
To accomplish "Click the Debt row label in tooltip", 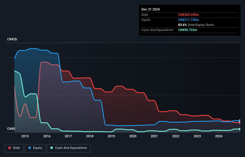I will (x=145, y=15).
